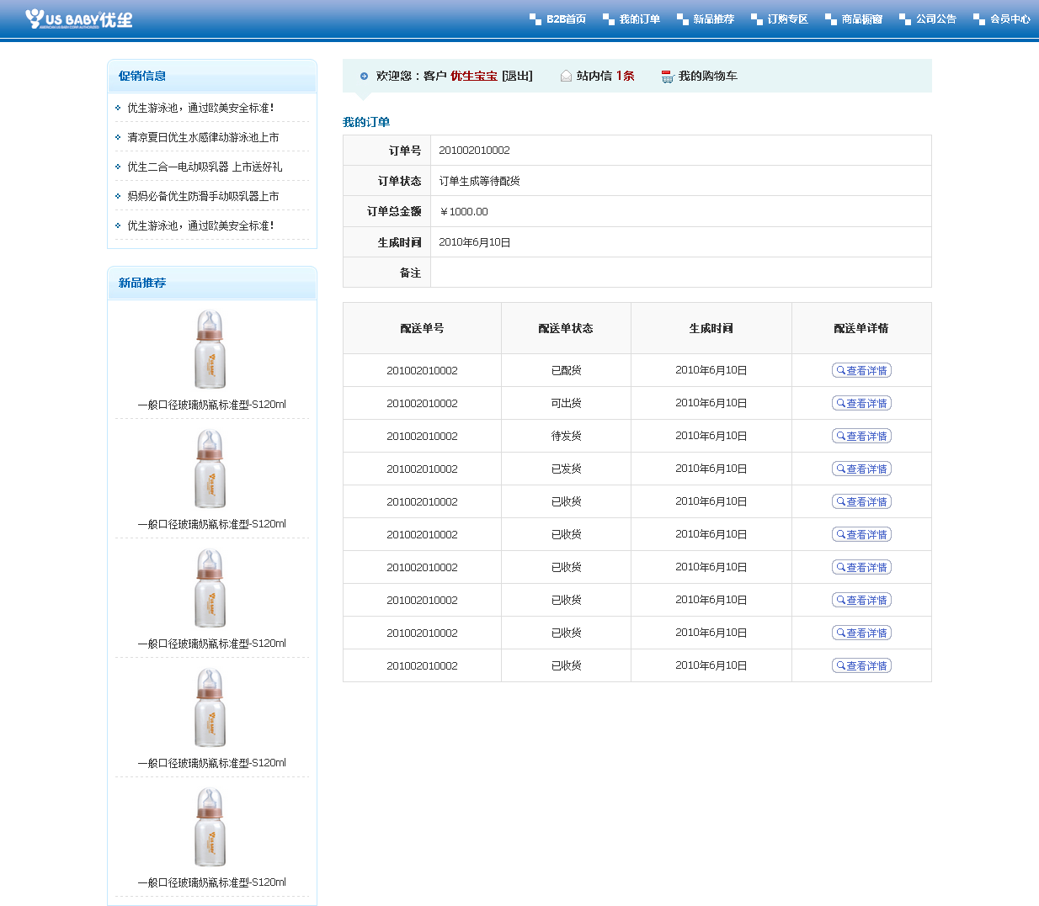This screenshot has width=1039, height=906.
Task: Open 我的订单 in top navigation
Action: pos(639,19)
